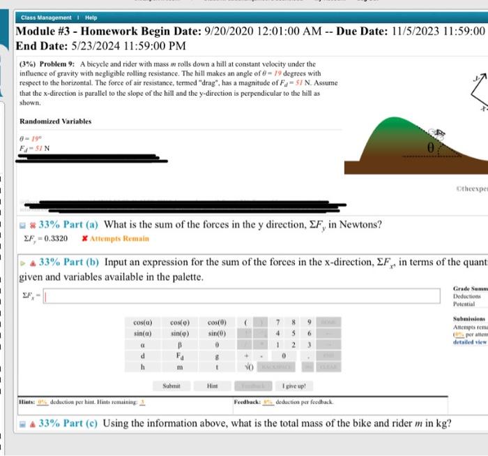
Task: Click the feedback deduction percentage link
Action: [x=268, y=402]
